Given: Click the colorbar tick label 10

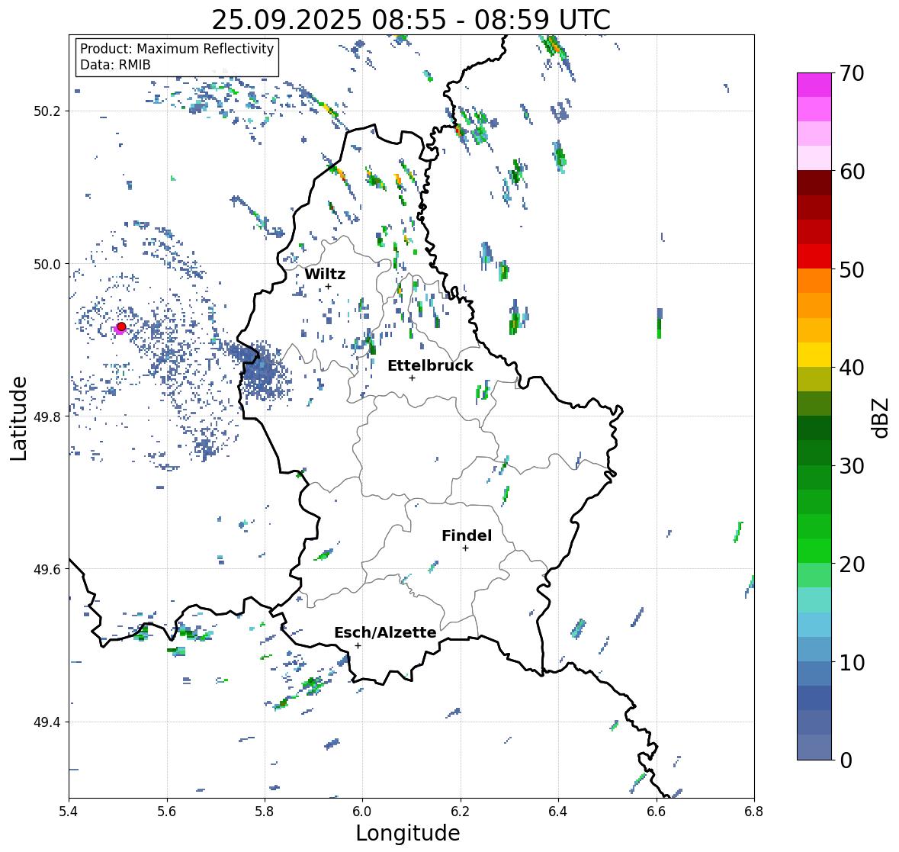Looking at the screenshot, I should 852,662.
